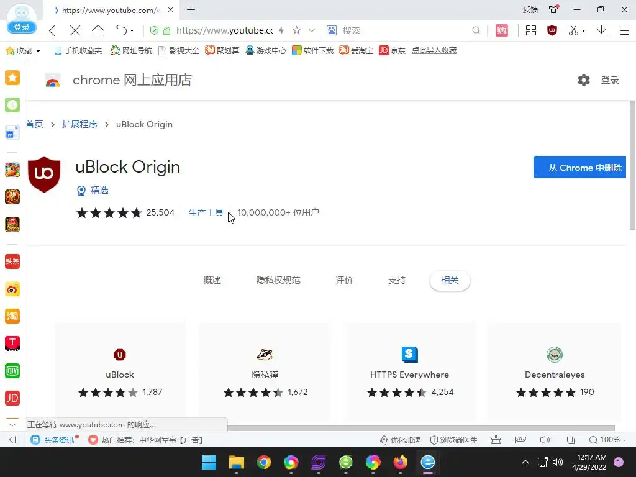Click sidebar 淘 Taobao icon

pyautogui.click(x=12, y=316)
